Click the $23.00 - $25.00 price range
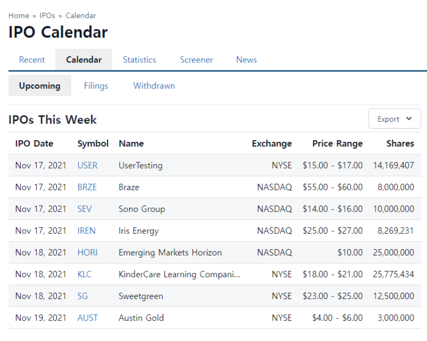Image resolution: width=427 pixels, height=341 pixels. 333,296
